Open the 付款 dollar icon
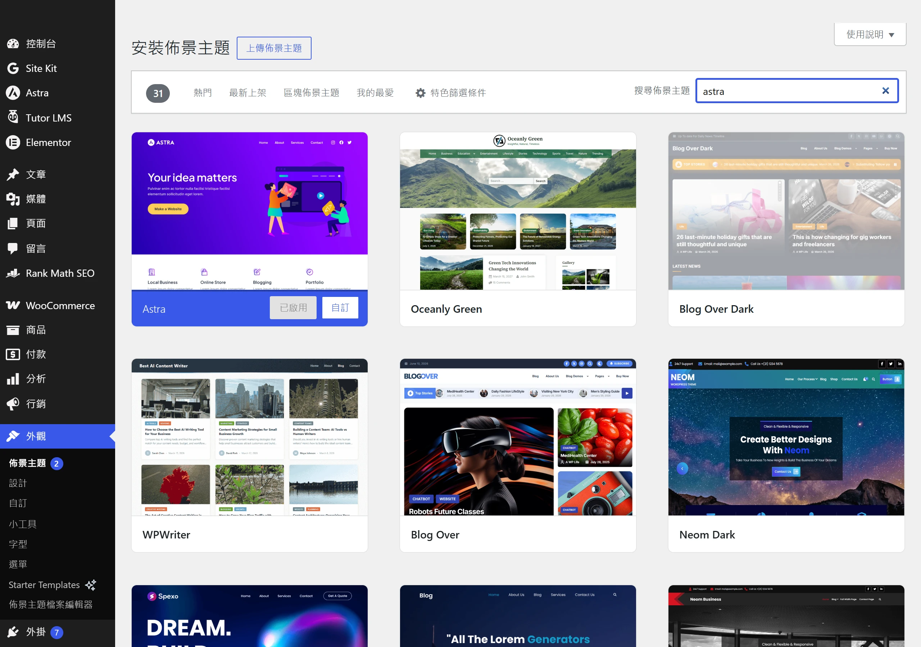 [x=13, y=354]
